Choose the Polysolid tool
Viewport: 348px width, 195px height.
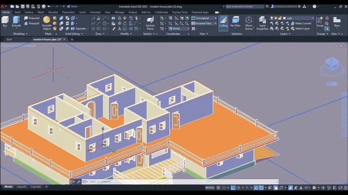click(32, 18)
